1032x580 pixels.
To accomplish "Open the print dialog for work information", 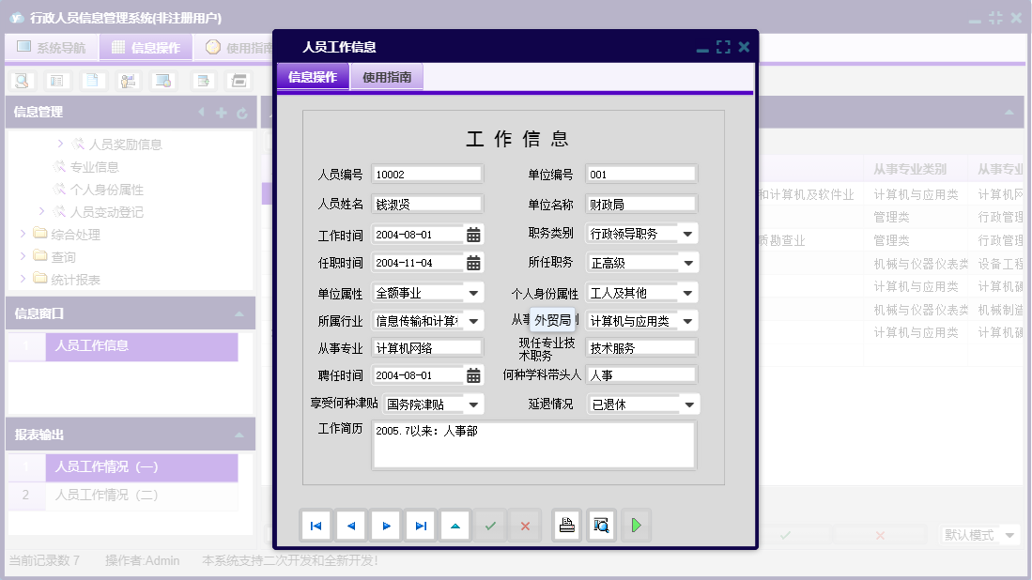I will (x=567, y=525).
